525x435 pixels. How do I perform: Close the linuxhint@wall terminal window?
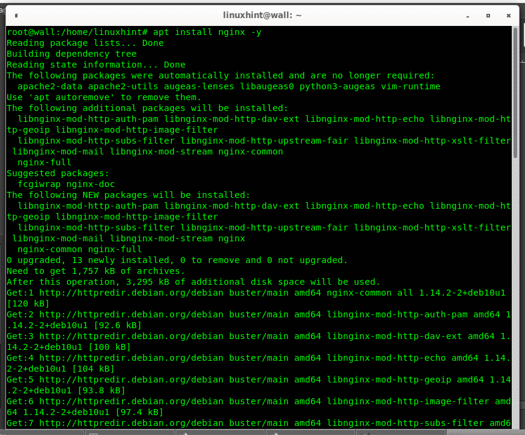[508, 16]
